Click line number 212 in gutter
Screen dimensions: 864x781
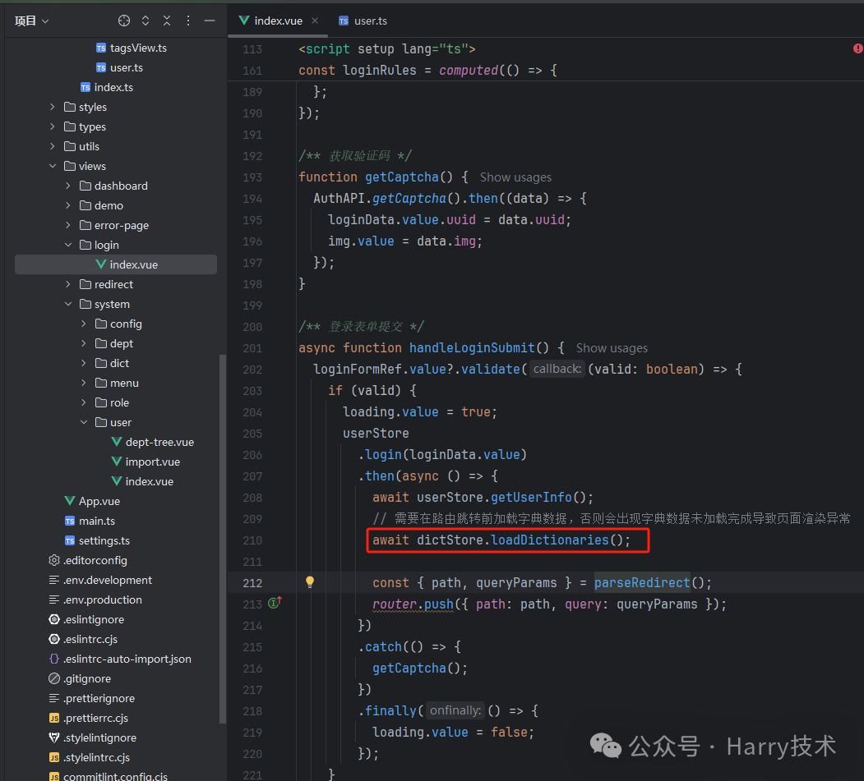tap(252, 583)
